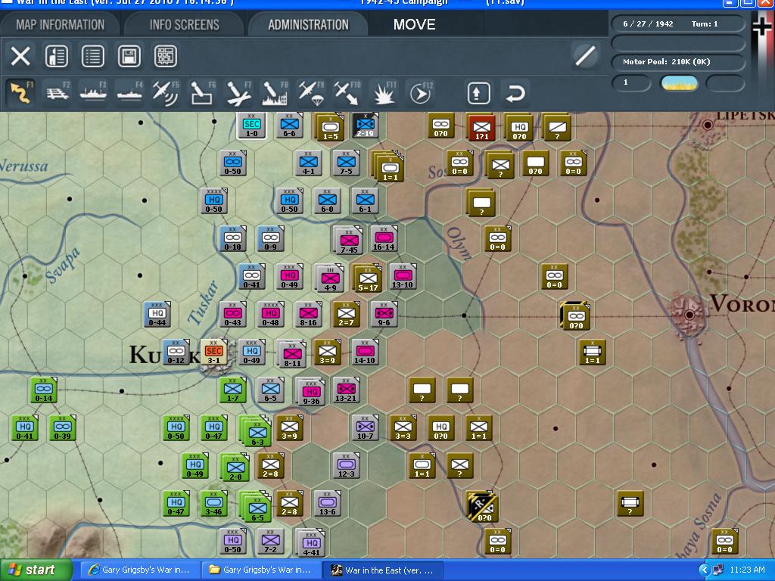The height and width of the screenshot is (581, 775).
Task: Click the End Turn F12 icon
Action: coord(420,93)
